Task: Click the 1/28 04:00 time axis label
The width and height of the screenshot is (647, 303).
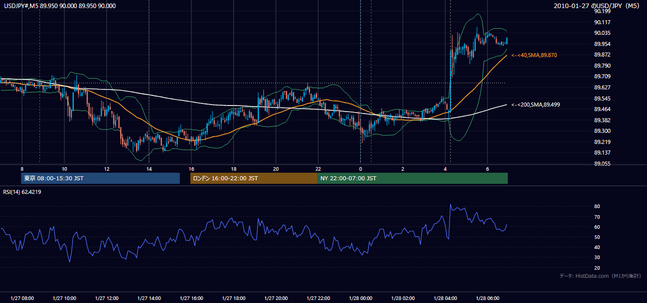Action: click(x=445, y=298)
